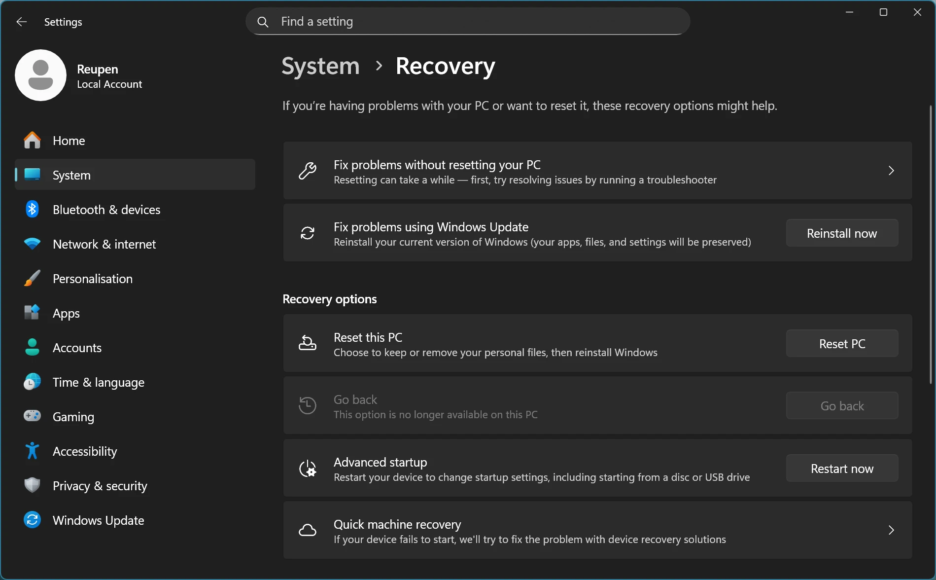
Task: Expand the Quick machine recovery option
Action: [x=891, y=530]
